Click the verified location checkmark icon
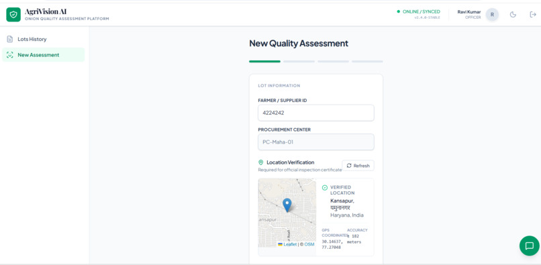This screenshot has height=265, width=541. coord(325,188)
